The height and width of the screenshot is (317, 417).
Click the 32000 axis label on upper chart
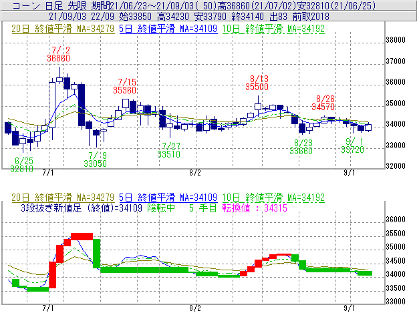pyautogui.click(x=396, y=166)
